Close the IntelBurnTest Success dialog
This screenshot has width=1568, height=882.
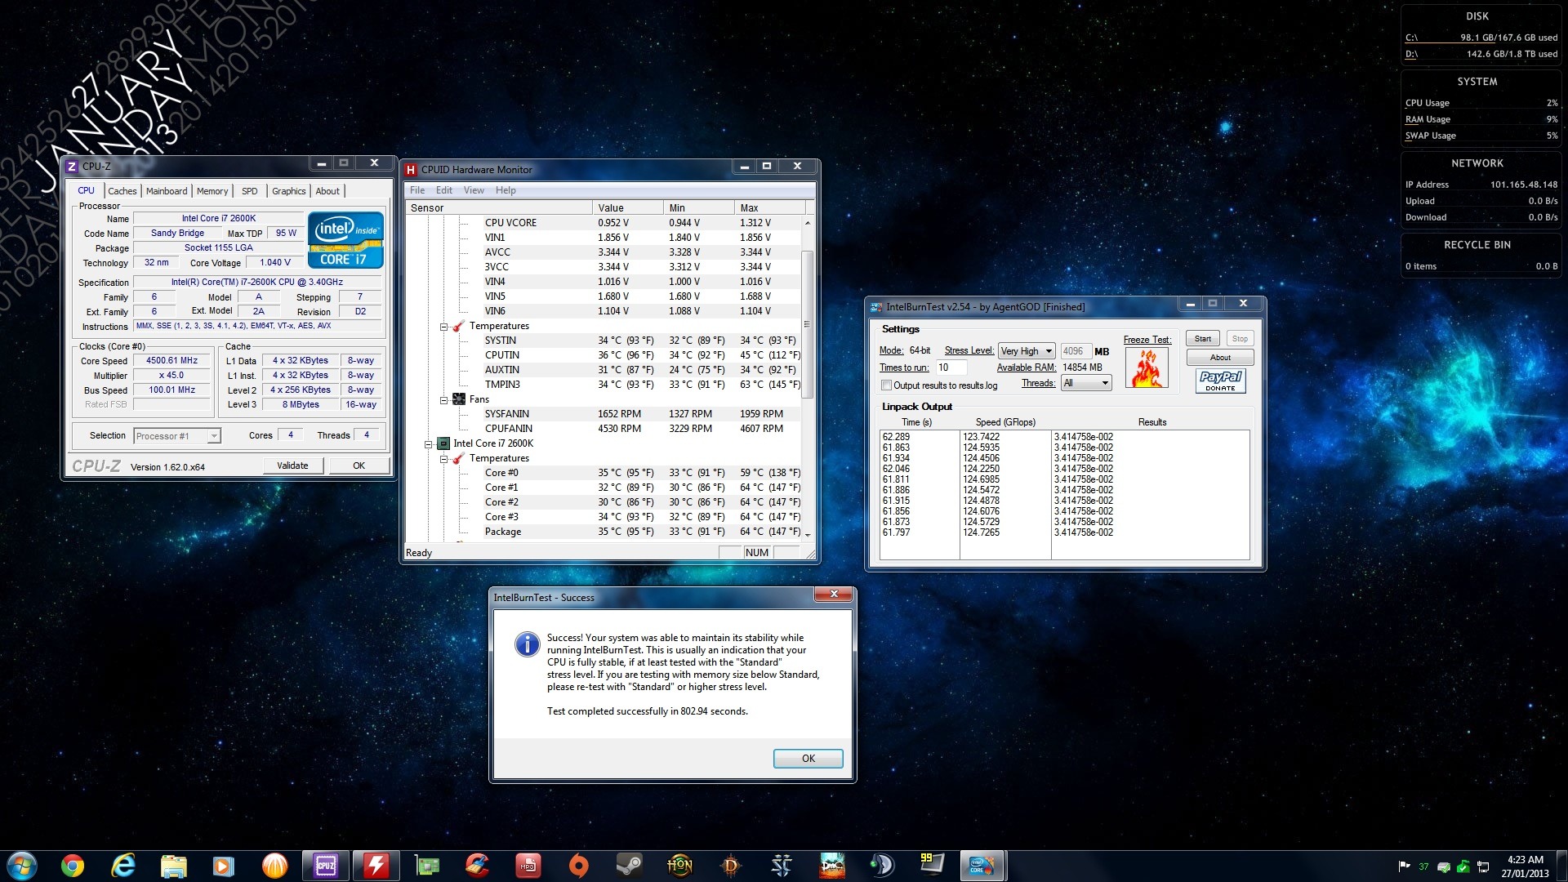click(x=834, y=595)
